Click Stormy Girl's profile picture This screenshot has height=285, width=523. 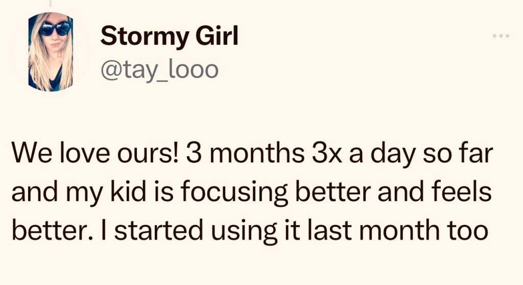coord(50,51)
